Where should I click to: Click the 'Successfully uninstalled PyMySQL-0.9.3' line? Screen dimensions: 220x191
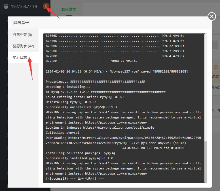81,107
